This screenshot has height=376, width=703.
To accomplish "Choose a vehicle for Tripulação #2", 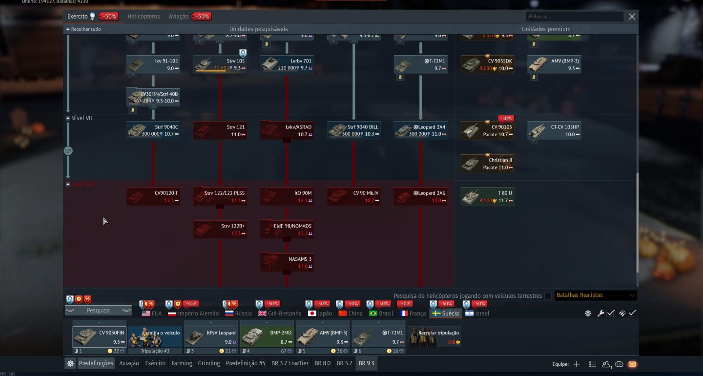I will 155,337.
